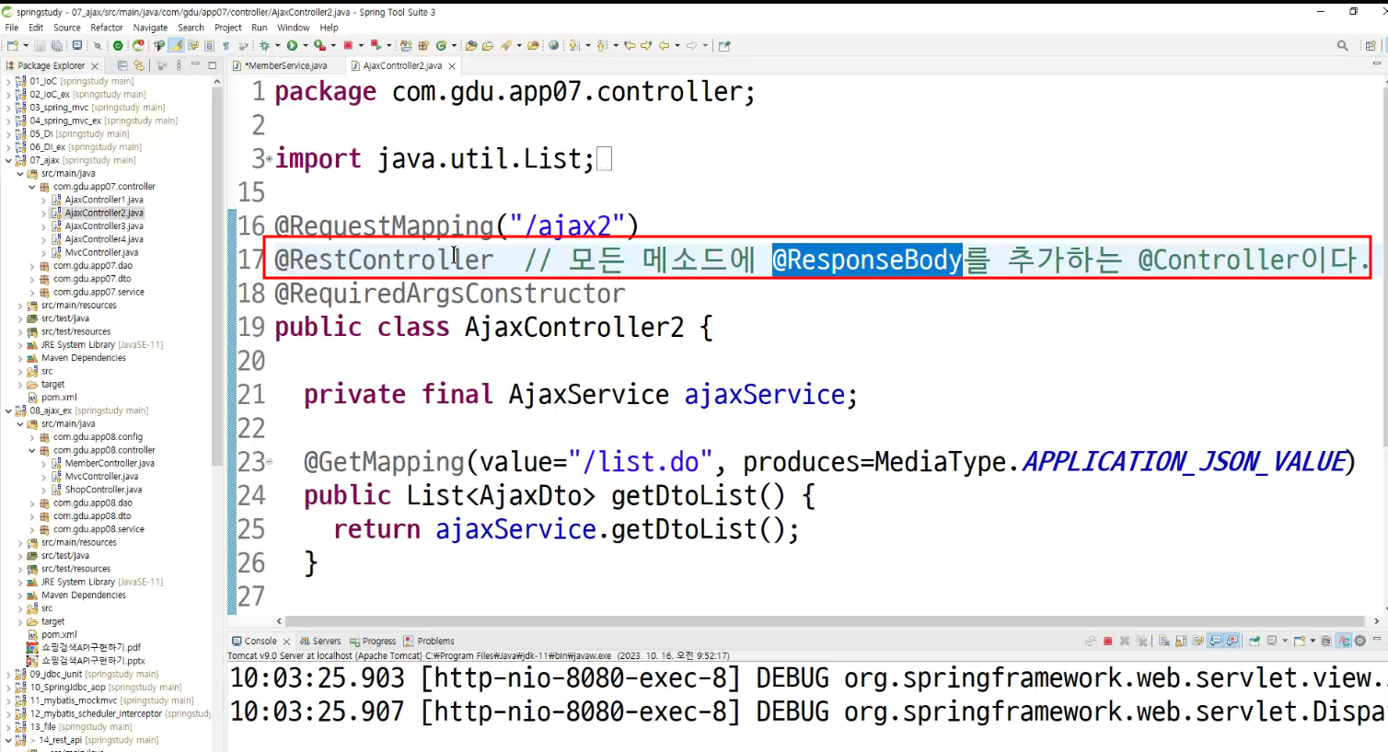The width and height of the screenshot is (1388, 752).
Task: Click the Open Type toolbar icon
Action: pos(470,45)
